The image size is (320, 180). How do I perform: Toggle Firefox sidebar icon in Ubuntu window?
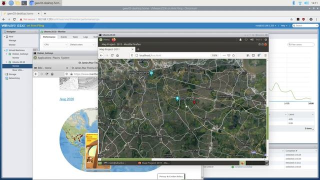pos(253,55)
